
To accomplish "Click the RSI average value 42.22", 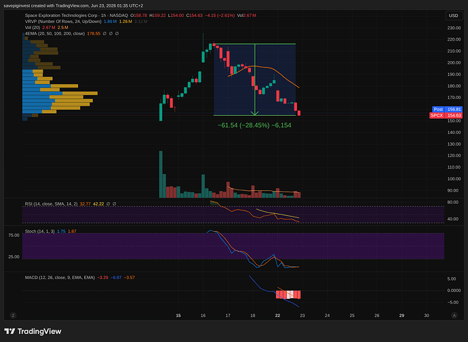I will (98, 204).
